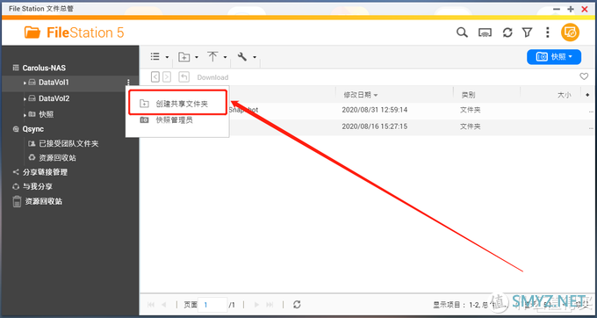Image resolution: width=597 pixels, height=318 pixels.
Task: Open the smart filter funnel icon
Action: coord(527,33)
